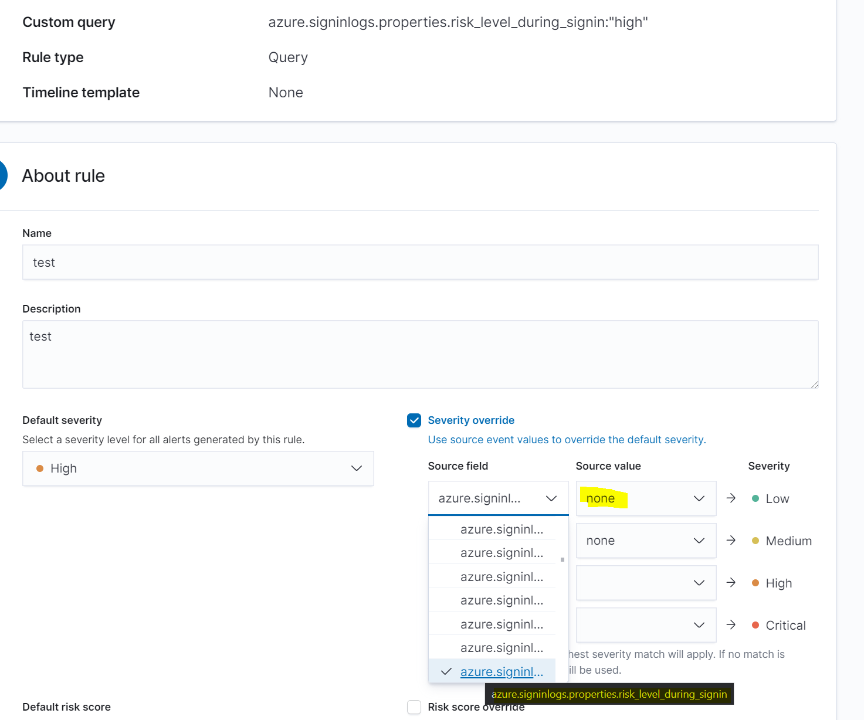
Task: Click the About rule section heading
Action: click(x=63, y=175)
